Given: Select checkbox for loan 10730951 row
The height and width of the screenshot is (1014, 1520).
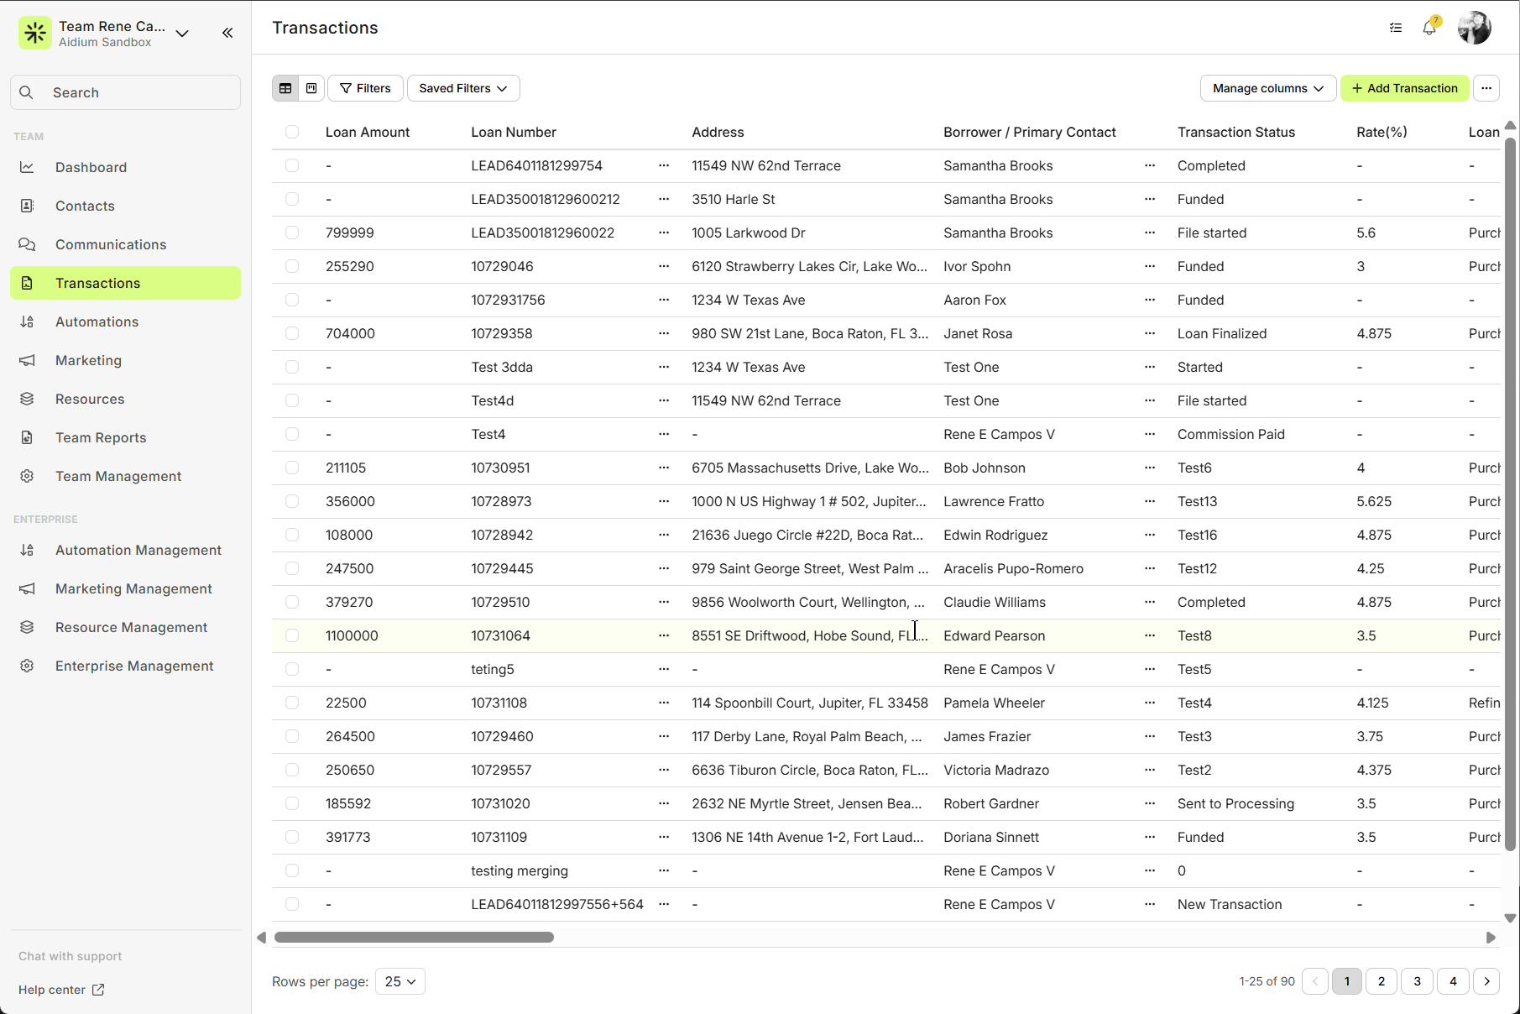Looking at the screenshot, I should tap(292, 468).
